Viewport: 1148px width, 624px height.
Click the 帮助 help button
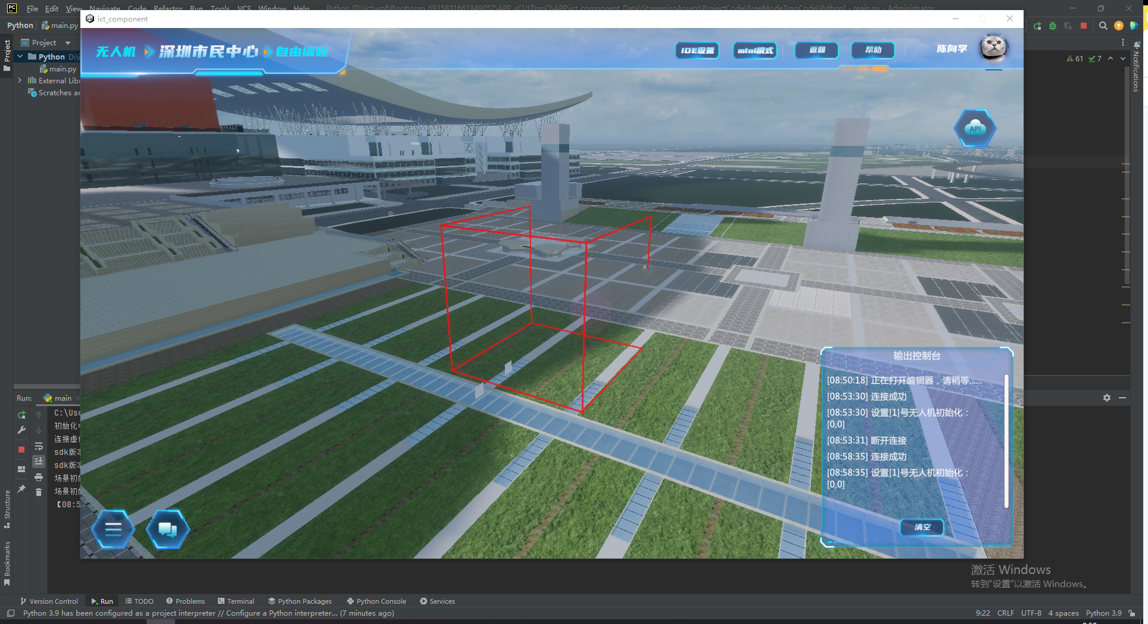tap(873, 50)
